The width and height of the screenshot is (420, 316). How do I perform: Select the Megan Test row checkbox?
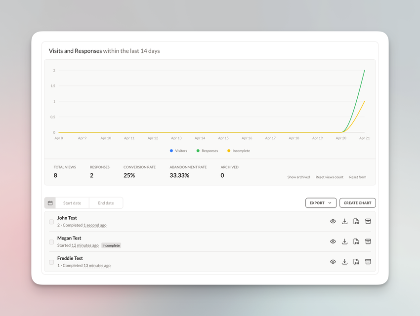click(x=51, y=242)
